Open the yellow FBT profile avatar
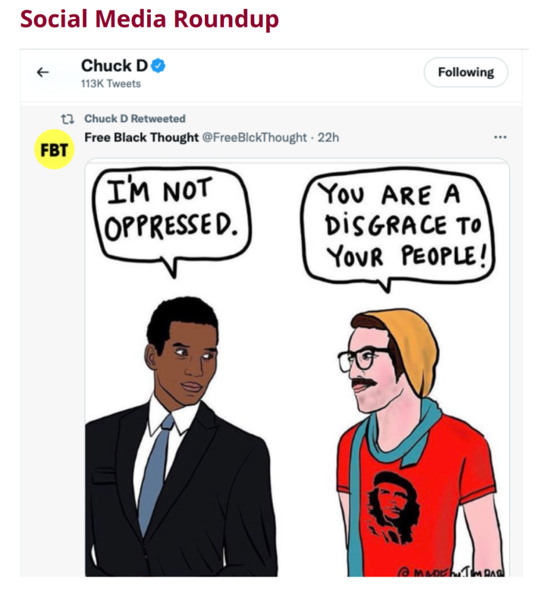Screen dimensions: 556x607 54,149
